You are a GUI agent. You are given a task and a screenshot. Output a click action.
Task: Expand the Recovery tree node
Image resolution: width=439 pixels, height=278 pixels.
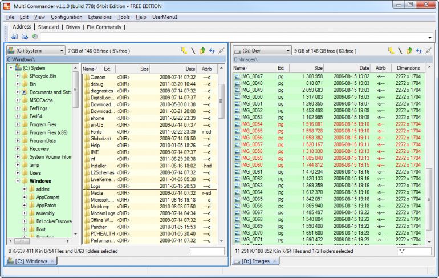[x=18, y=149]
